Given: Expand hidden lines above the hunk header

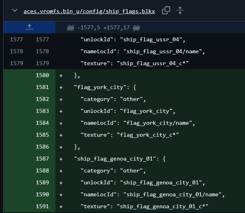Looking at the screenshot, I should click(29, 27).
